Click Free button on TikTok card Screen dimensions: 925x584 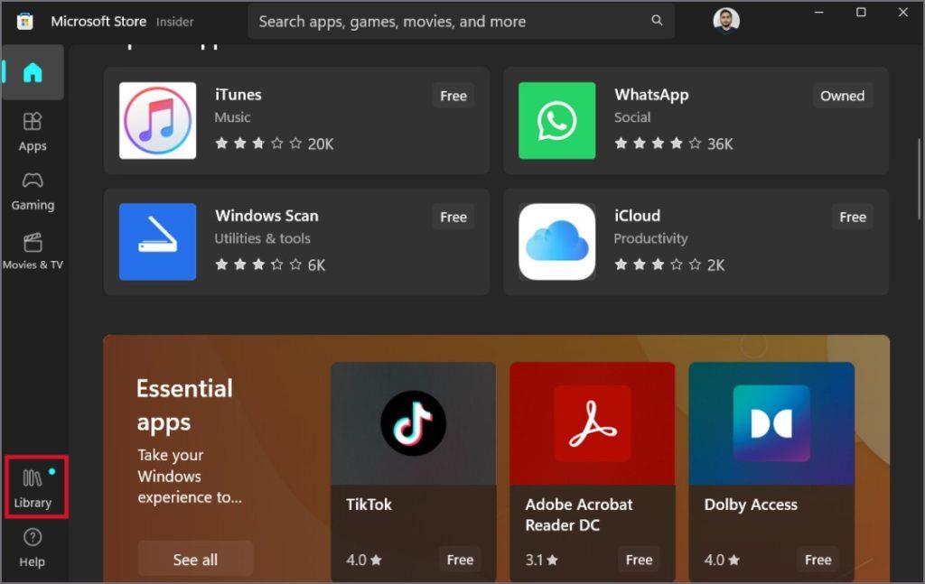460,560
